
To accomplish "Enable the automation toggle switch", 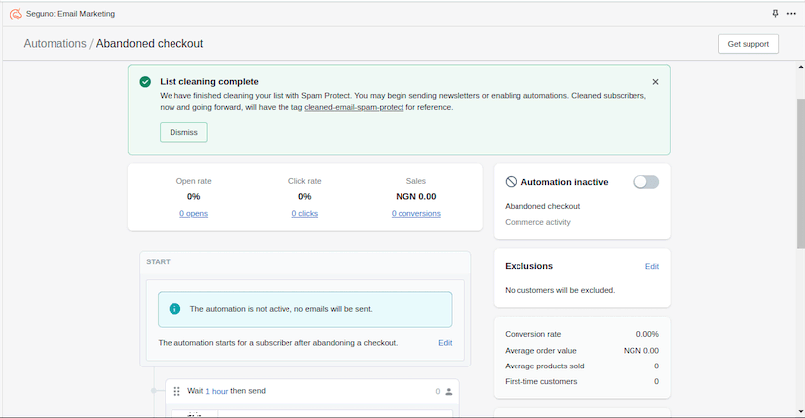I will pos(646,182).
